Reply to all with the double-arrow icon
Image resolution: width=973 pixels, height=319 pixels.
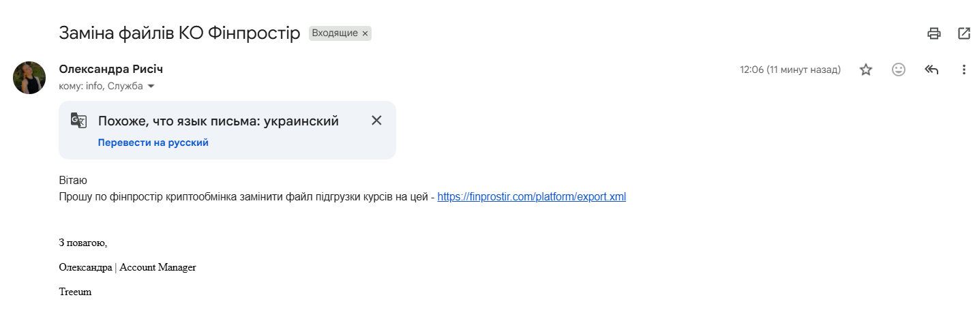931,70
